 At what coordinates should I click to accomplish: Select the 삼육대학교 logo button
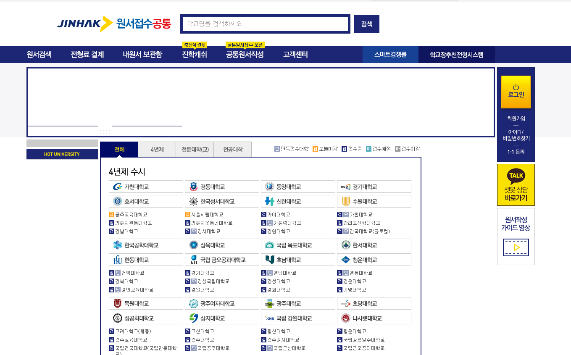222,245
